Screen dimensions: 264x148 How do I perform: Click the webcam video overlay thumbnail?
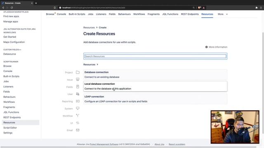(x=235, y=127)
